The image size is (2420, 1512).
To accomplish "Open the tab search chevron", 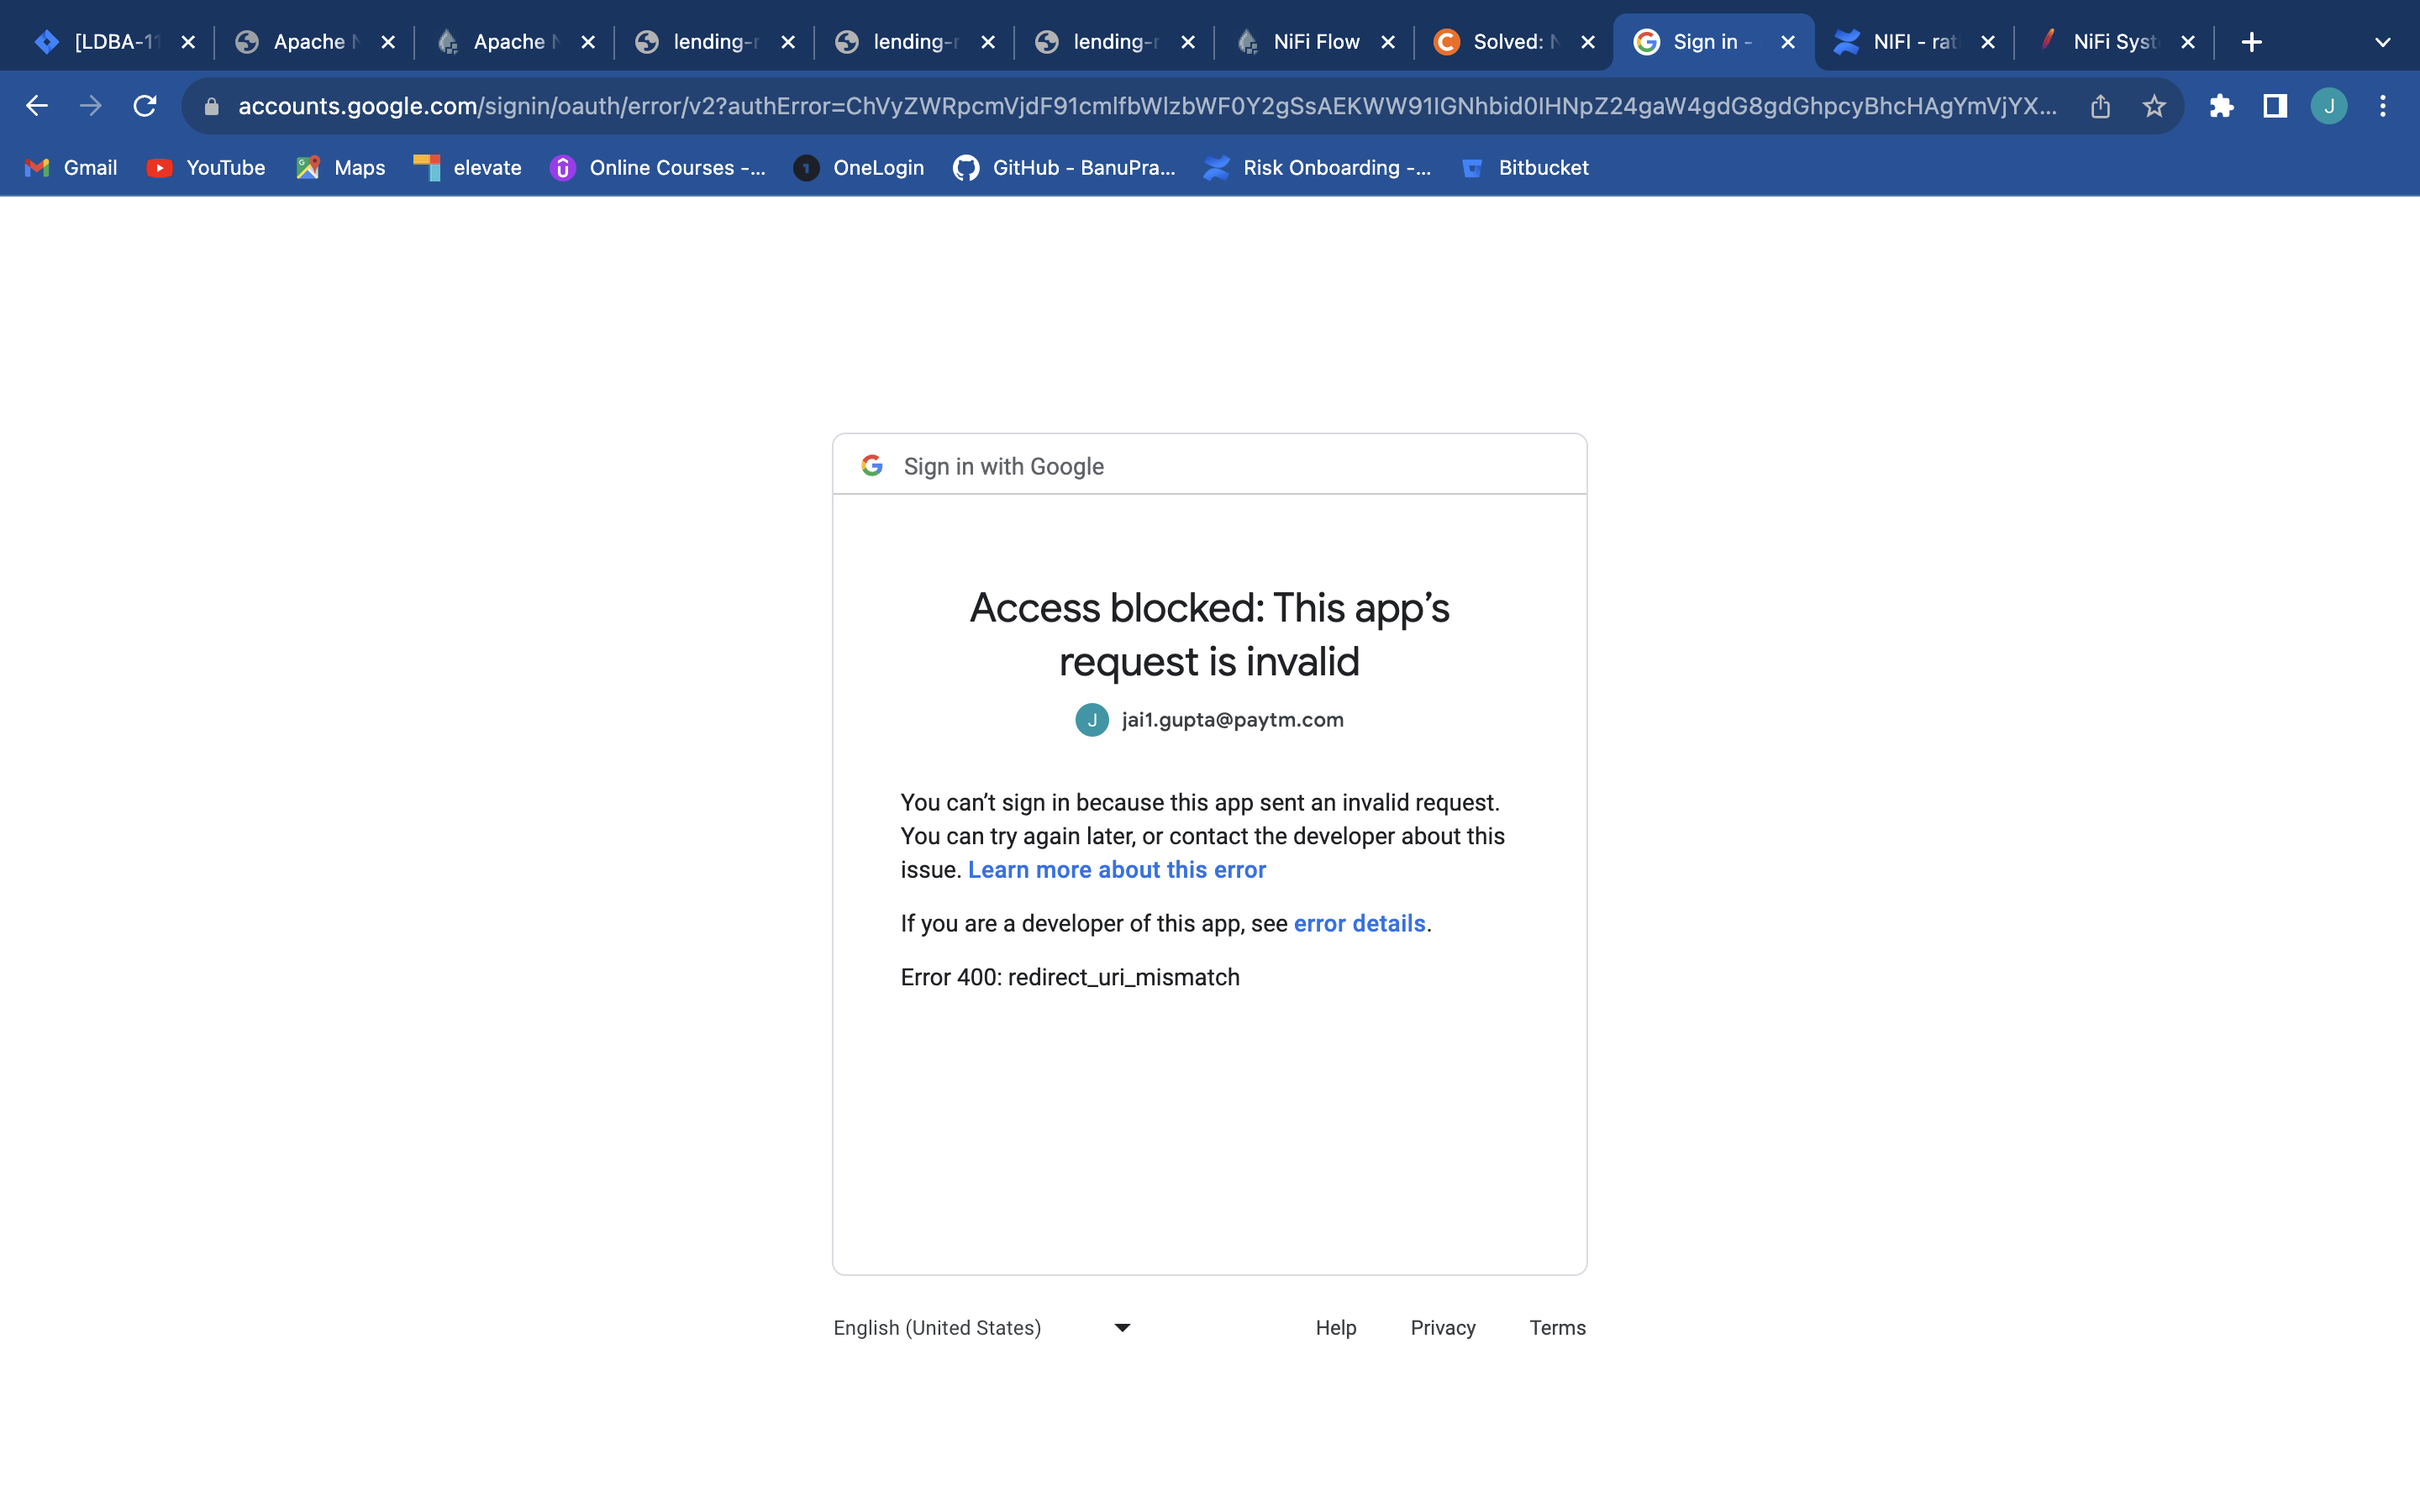I will (x=2382, y=41).
